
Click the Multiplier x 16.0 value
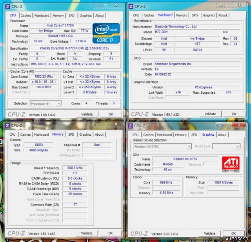point(44,82)
